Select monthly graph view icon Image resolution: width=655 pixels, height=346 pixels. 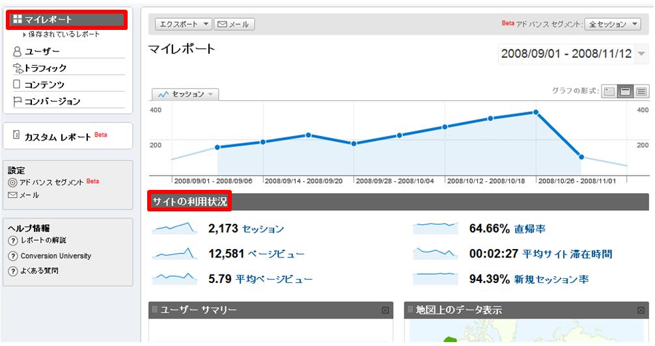[641, 91]
